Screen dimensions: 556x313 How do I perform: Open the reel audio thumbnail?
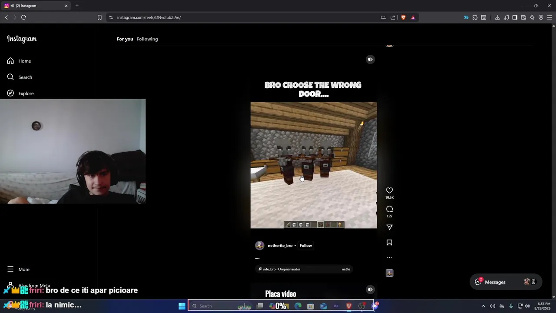click(x=389, y=273)
